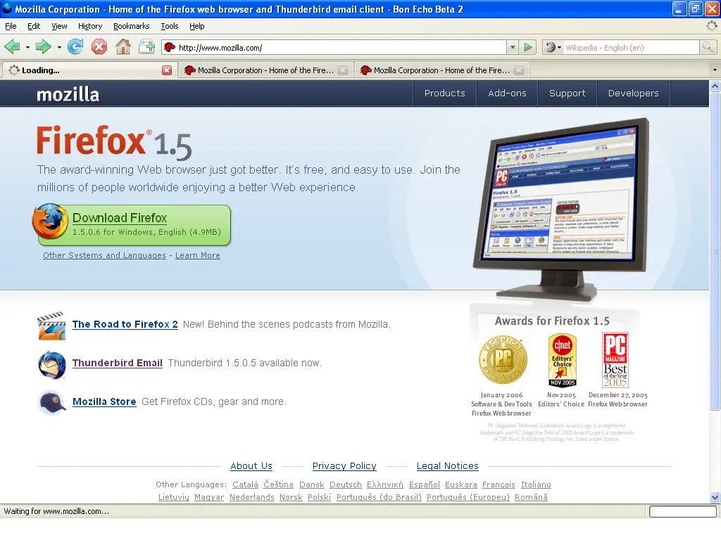Click the CNET Editors' Choice badge
Image resolution: width=721 pixels, height=540 pixels.
point(563,360)
